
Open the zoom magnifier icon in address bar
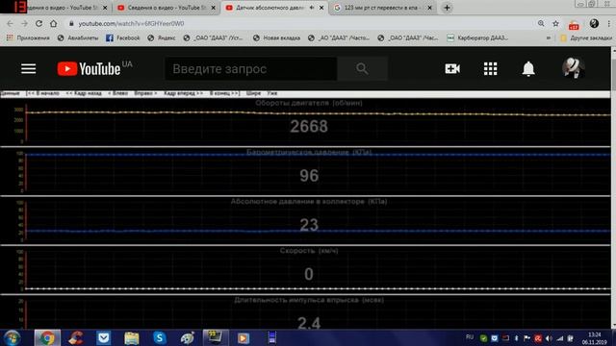pyautogui.click(x=541, y=23)
